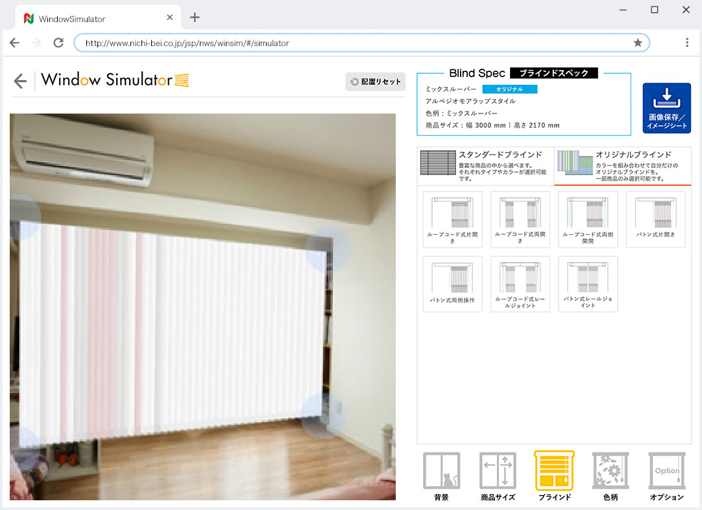Switch to the スタンダードブラインド tab
This screenshot has width=702, height=510.
pyautogui.click(x=485, y=165)
